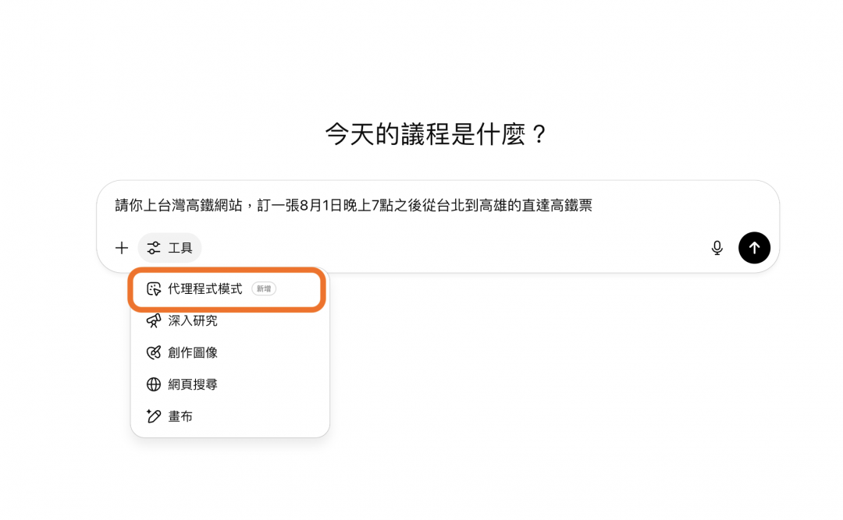Click the heading 今天的議程是什麼？
The image size is (843, 520).
[x=436, y=134]
